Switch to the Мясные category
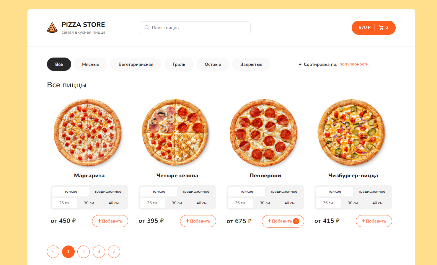 [91, 64]
